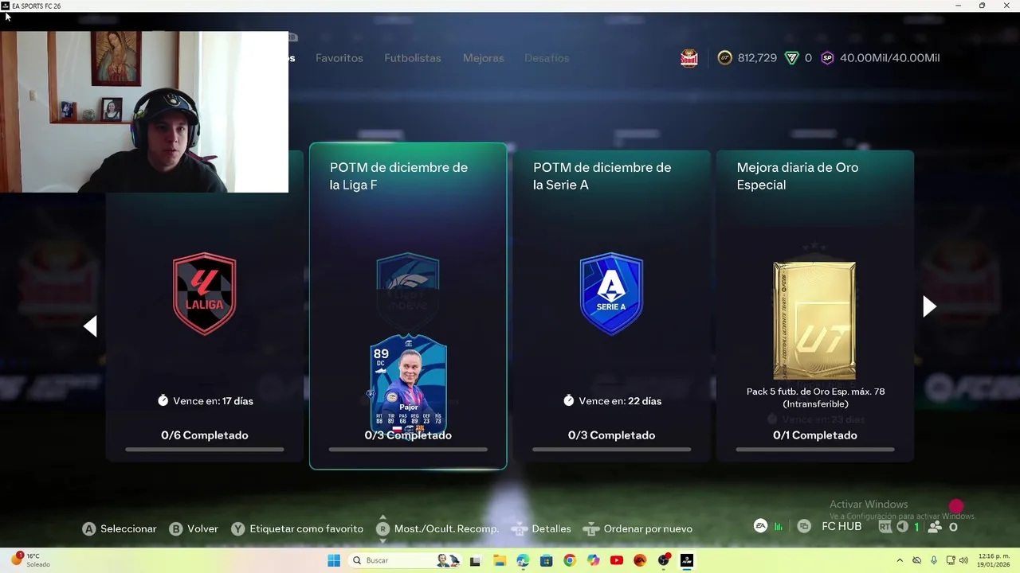Open the Mejoras tab
Screen dimensions: 1020x573
(x=484, y=58)
